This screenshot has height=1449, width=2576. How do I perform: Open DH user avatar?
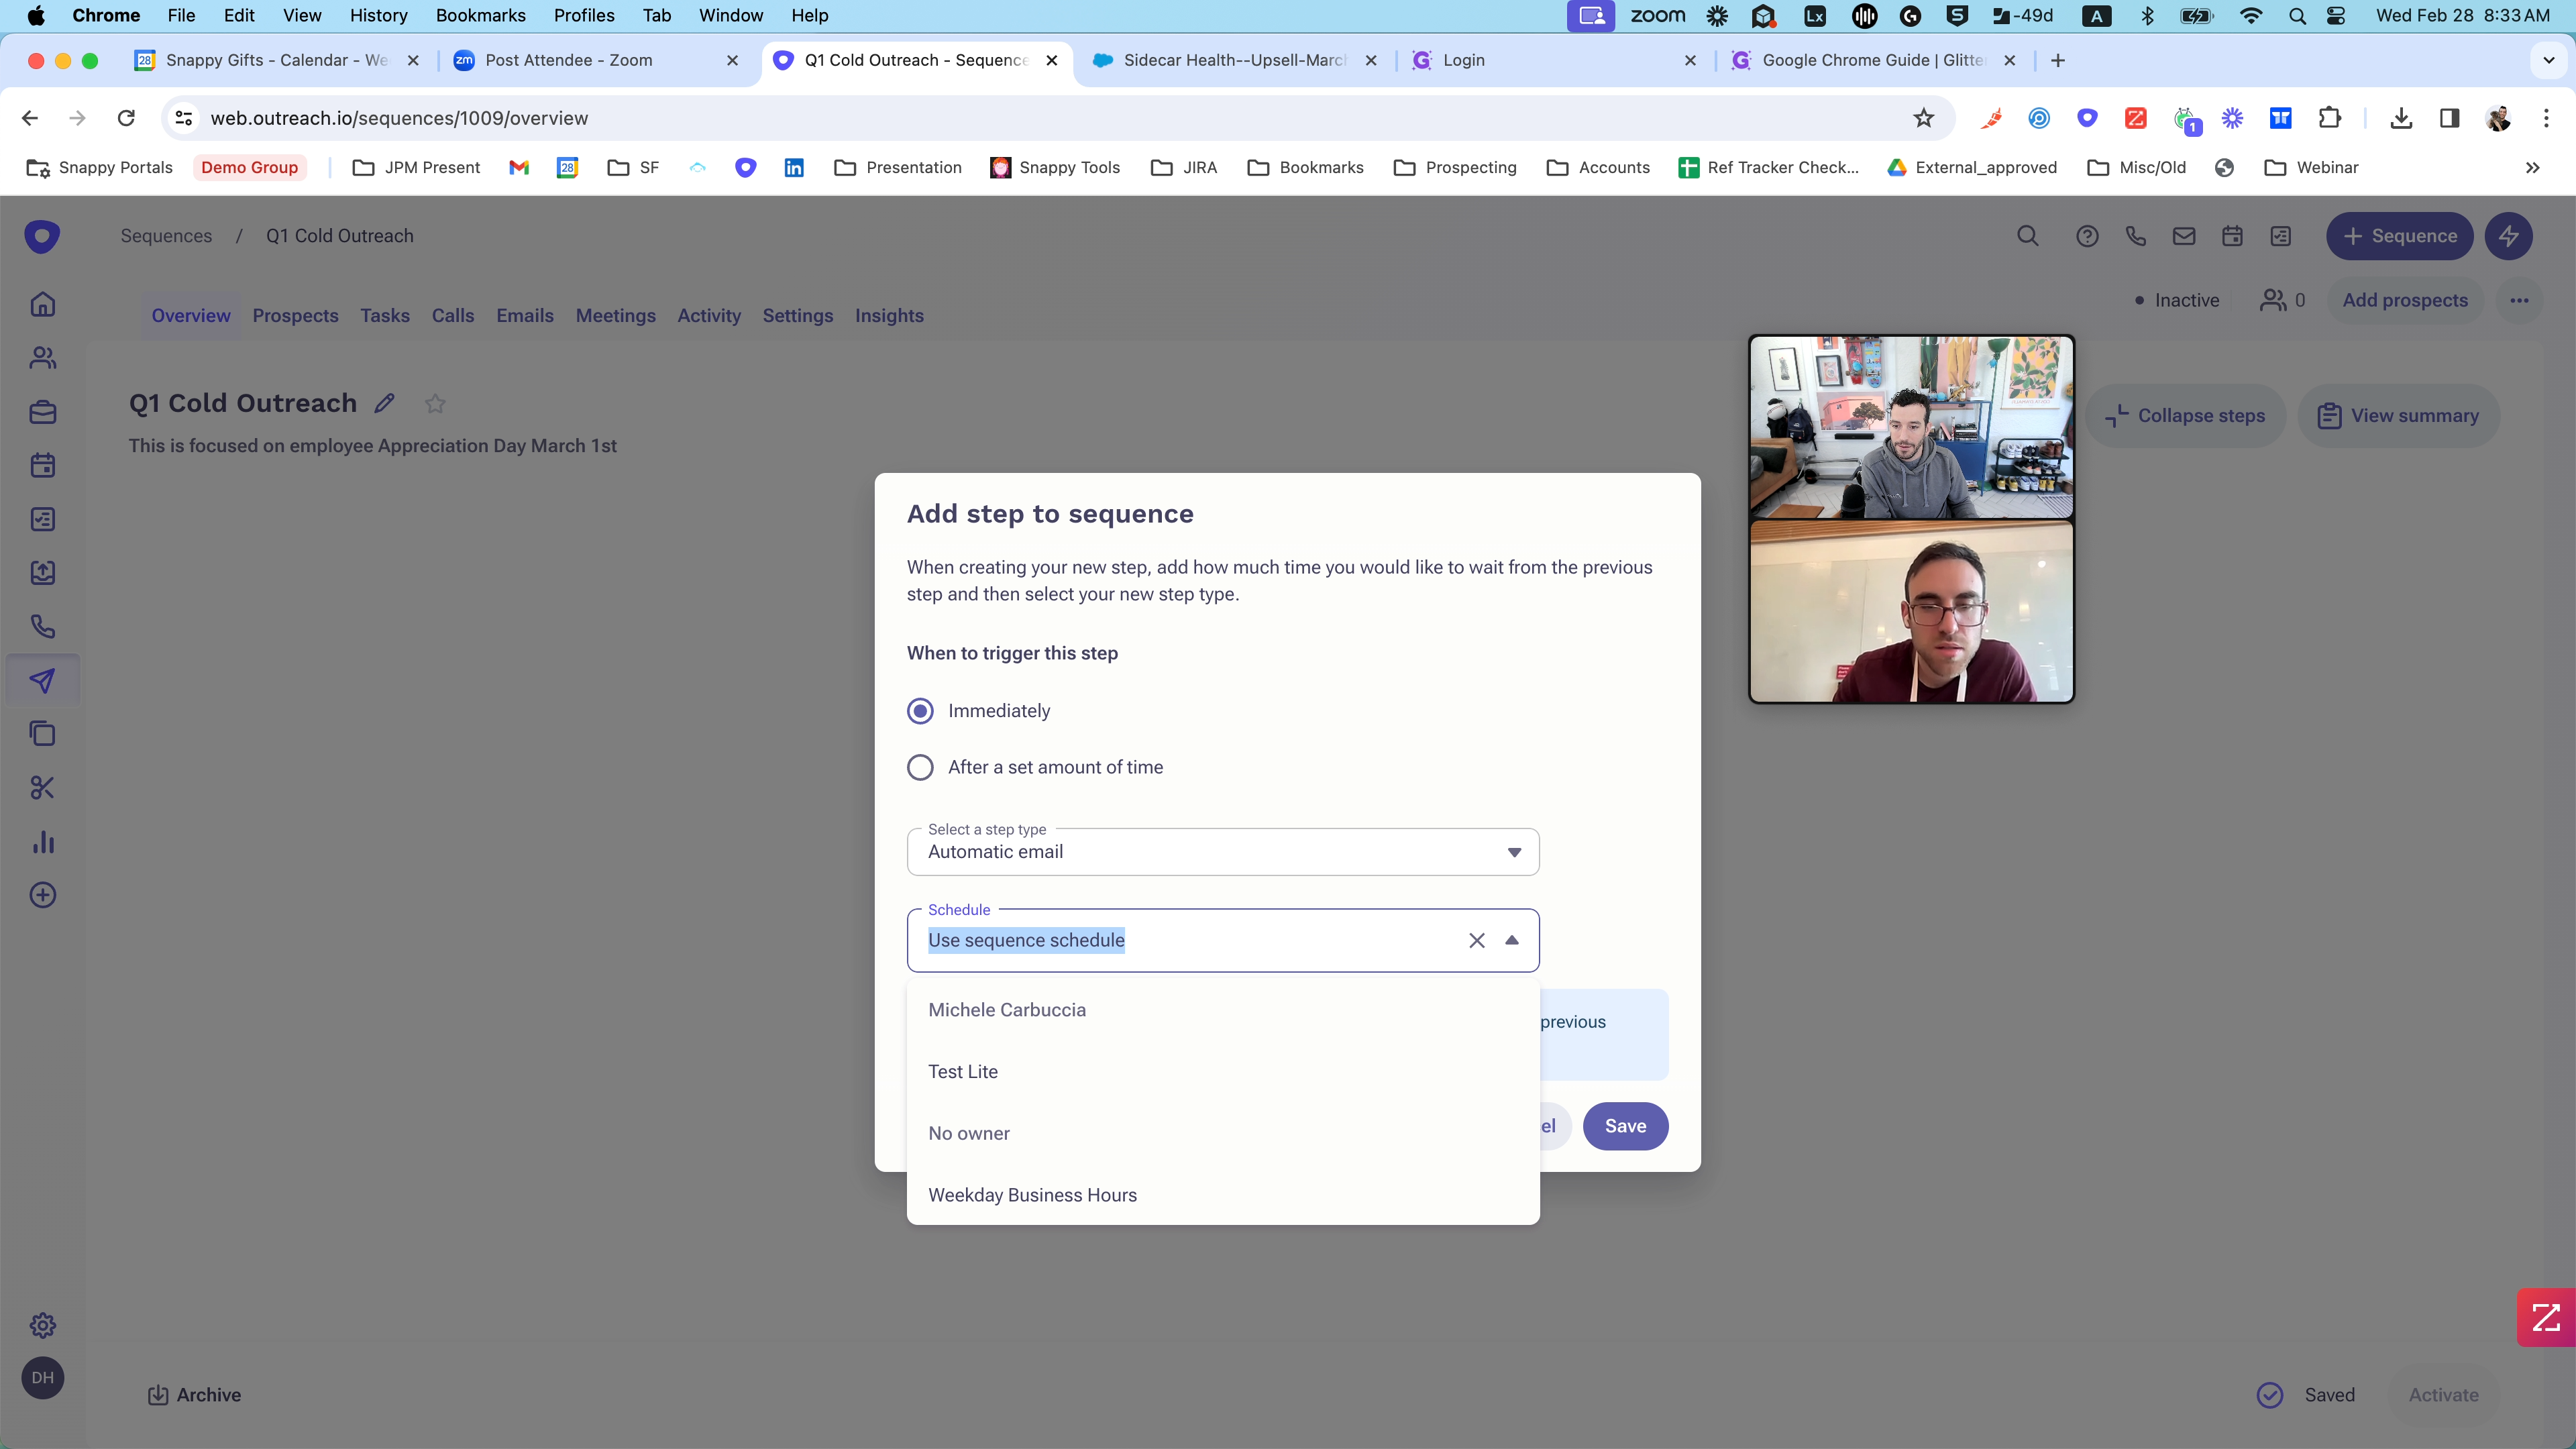[42, 1378]
